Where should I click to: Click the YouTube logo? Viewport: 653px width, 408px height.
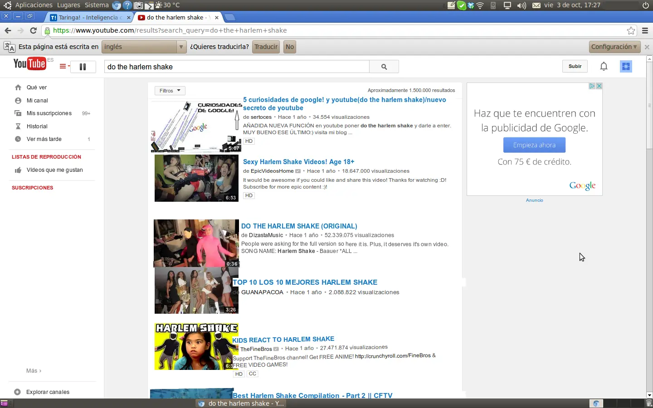point(30,64)
